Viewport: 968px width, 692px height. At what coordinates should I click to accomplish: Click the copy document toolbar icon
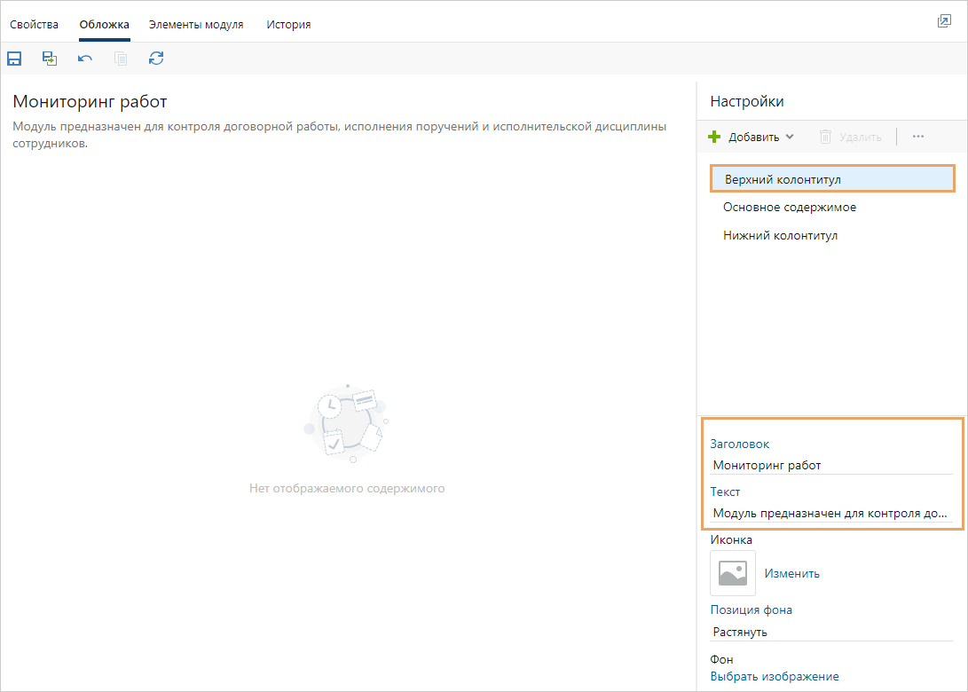[121, 59]
